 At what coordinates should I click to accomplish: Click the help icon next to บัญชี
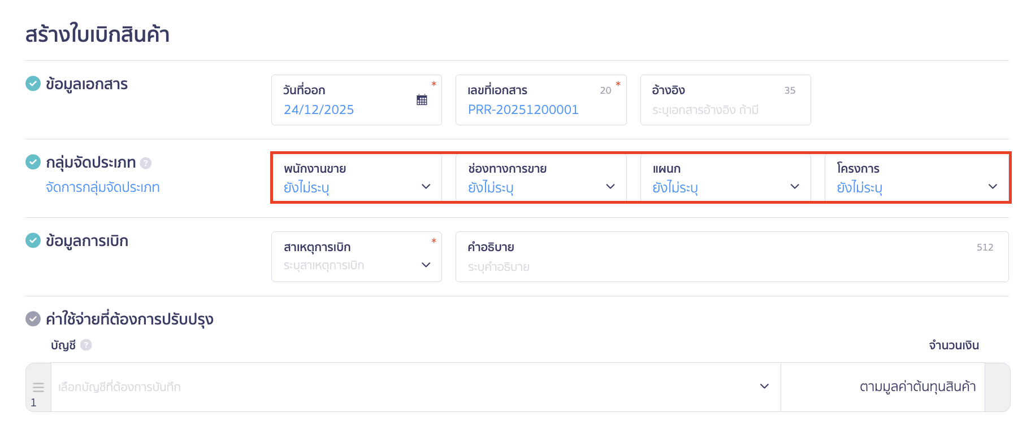pyautogui.click(x=86, y=345)
